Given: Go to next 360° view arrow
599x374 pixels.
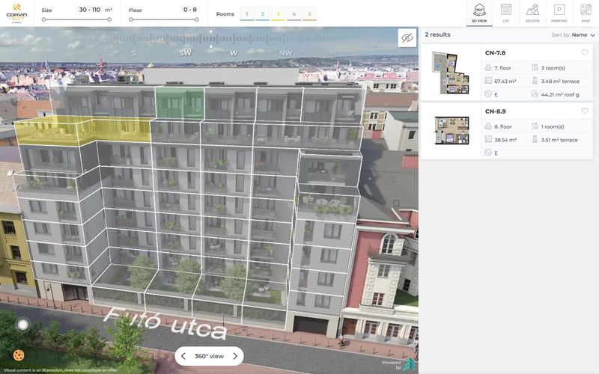Looking at the screenshot, I should pyautogui.click(x=235, y=356).
